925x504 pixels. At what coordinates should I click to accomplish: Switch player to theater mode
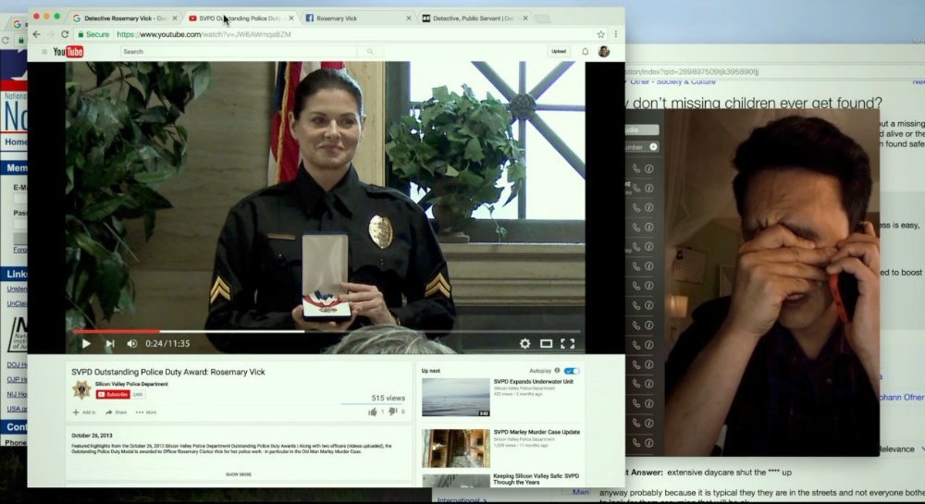click(x=547, y=343)
